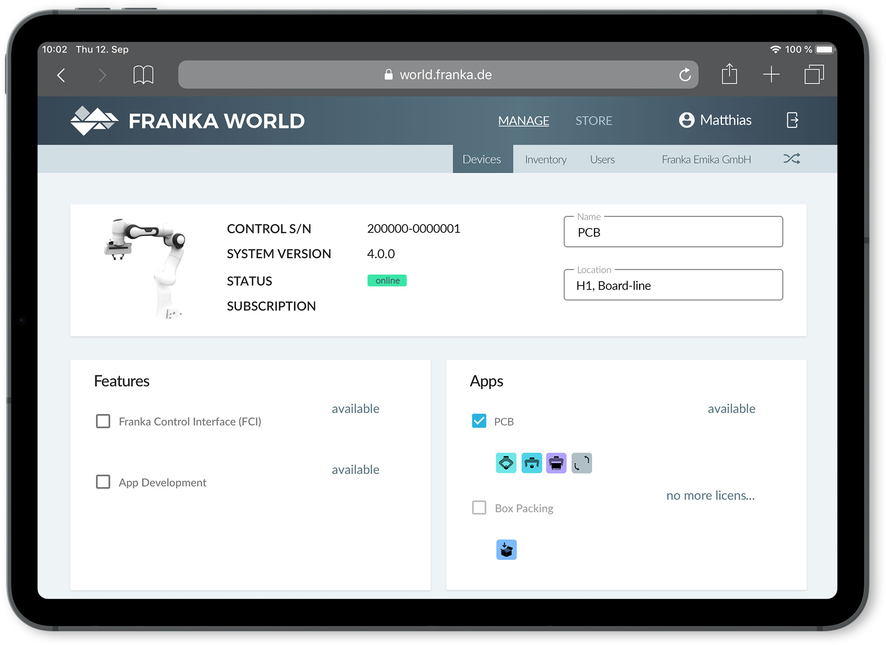Click the shuffle organization switch icon
Viewport: 886px width, 645px height.
tap(791, 159)
